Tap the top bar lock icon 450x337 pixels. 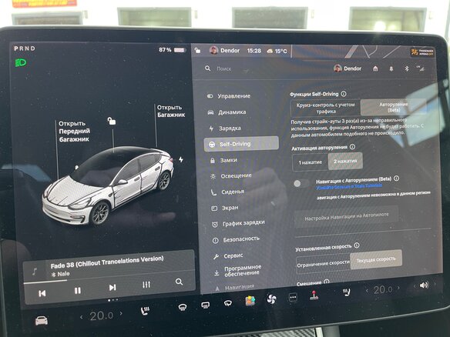[197, 51]
